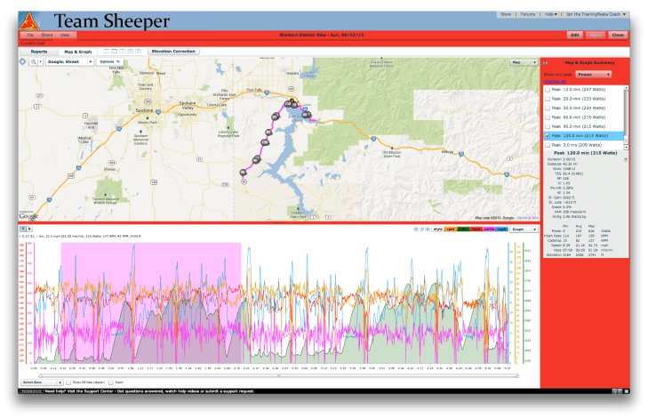Check the Peak 12.0 min (247 Watts) box

(x=548, y=91)
